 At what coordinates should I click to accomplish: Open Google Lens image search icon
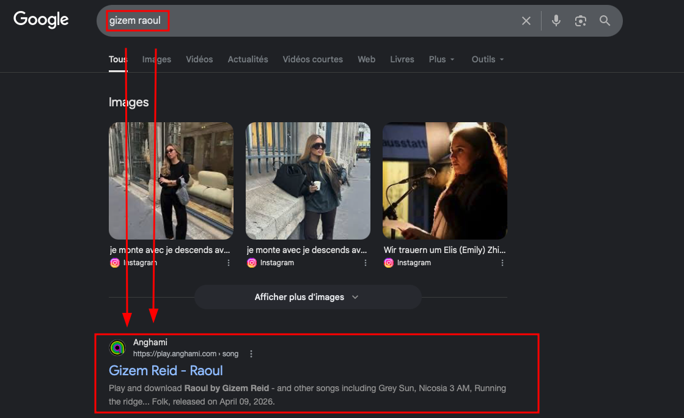pyautogui.click(x=580, y=21)
